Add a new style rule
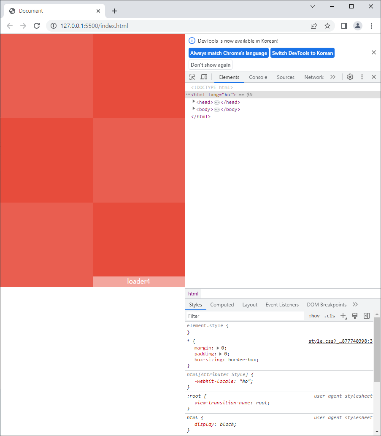The image size is (381, 436). pos(343,316)
